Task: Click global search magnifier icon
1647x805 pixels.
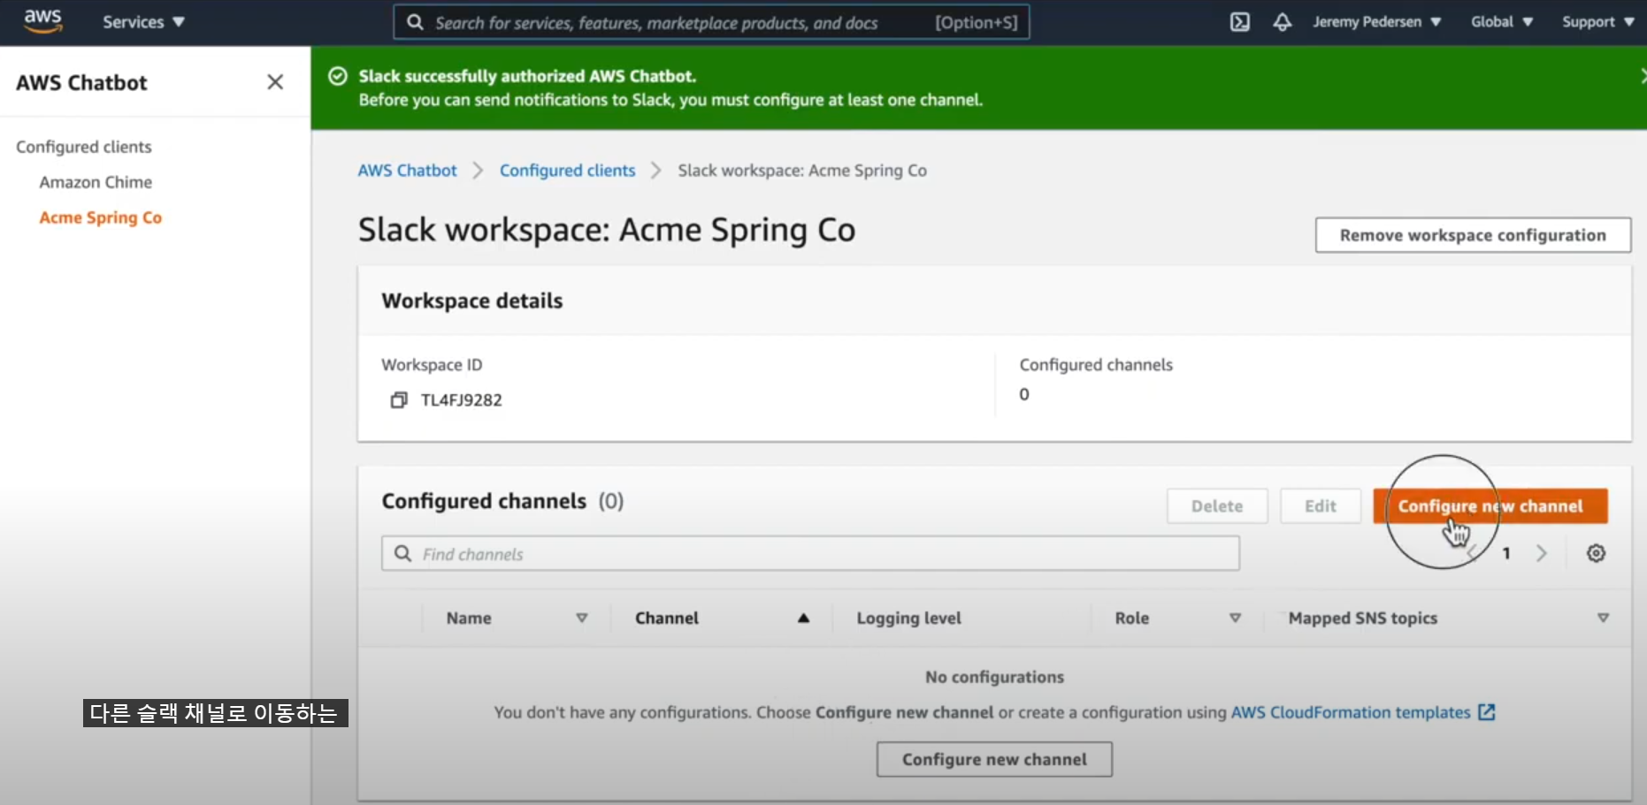Action: 415,22
